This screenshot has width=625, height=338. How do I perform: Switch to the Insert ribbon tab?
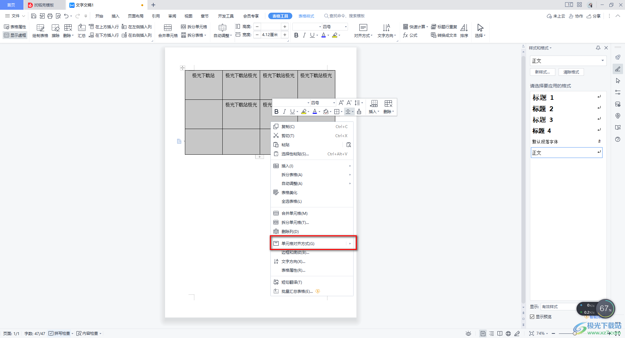tap(116, 16)
